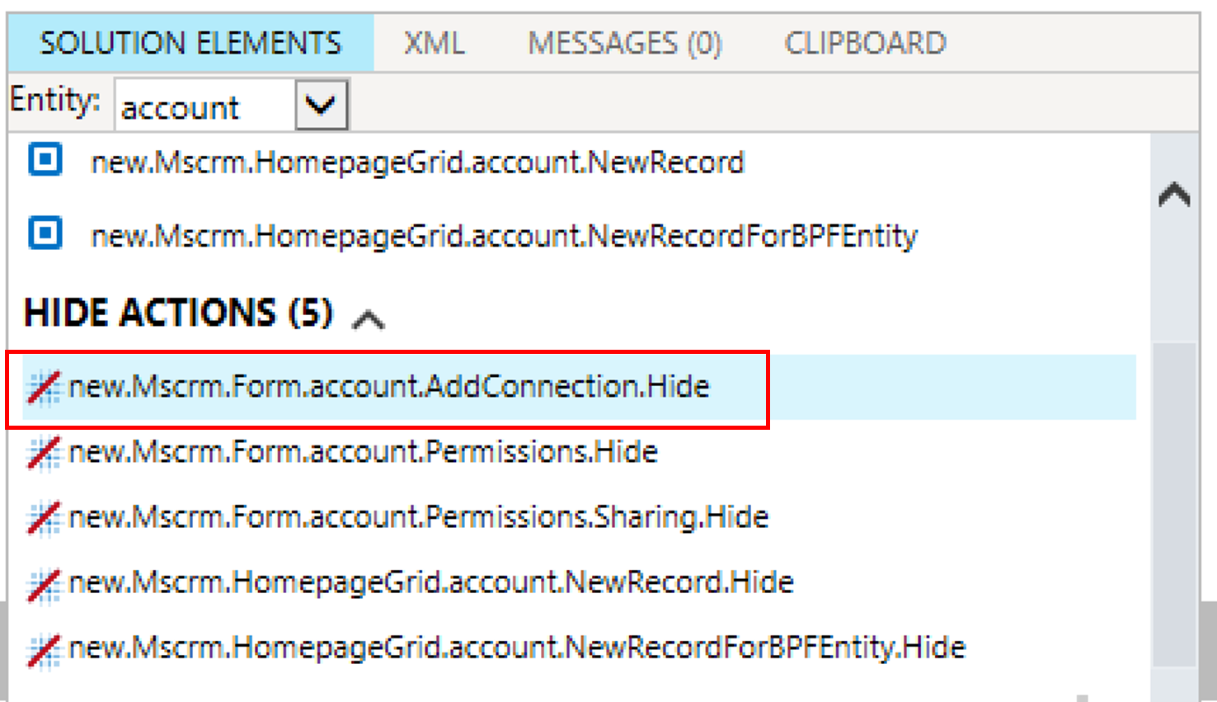The image size is (1217, 702).
Task: Switch to the XML tab
Action: tap(435, 43)
